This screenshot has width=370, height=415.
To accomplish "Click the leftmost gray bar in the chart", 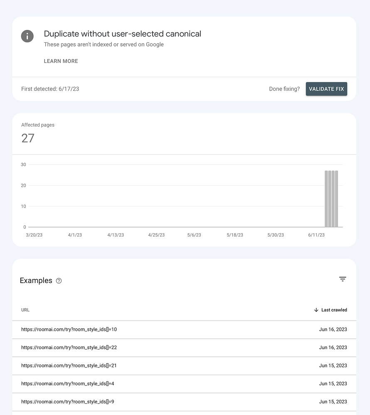I will click(326, 199).
